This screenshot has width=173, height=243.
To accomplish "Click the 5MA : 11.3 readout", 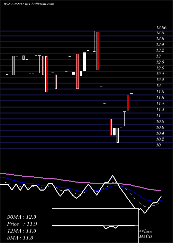I will pos(20,237).
